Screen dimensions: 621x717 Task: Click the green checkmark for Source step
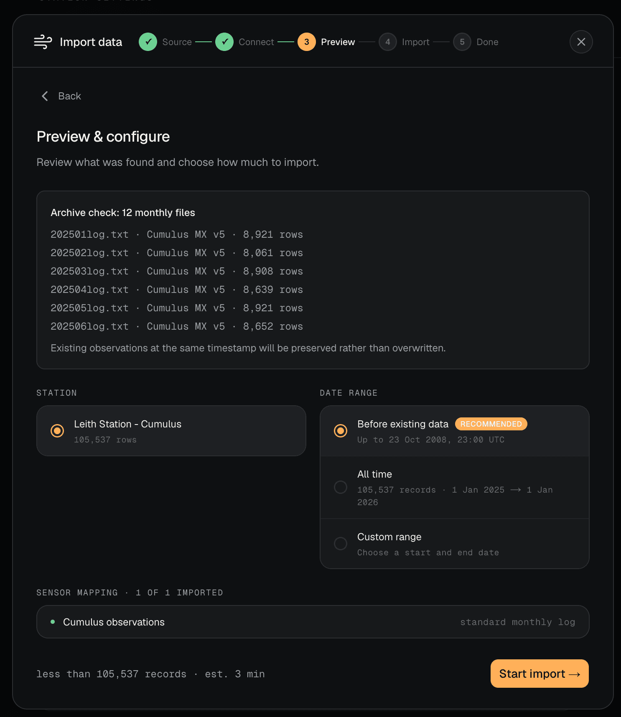tap(148, 42)
